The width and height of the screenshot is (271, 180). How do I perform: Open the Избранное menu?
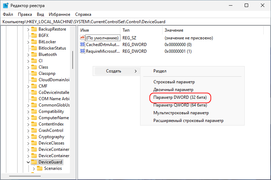coord(60,14)
